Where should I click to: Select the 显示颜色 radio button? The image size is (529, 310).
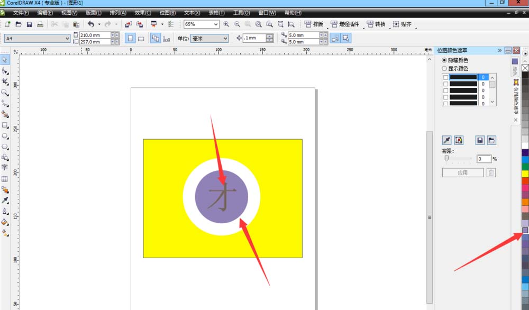click(444, 68)
